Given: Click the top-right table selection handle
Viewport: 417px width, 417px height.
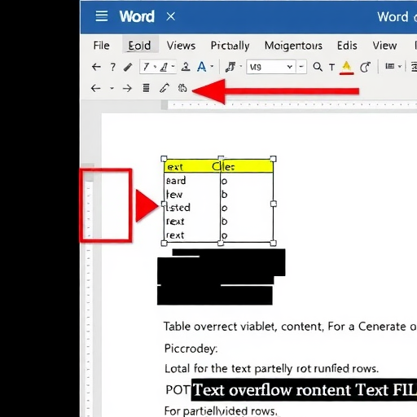Looking at the screenshot, I should point(273,159).
